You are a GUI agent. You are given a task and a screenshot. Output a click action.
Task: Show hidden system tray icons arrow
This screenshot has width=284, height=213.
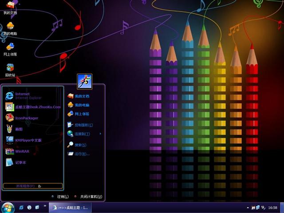click(x=248, y=208)
